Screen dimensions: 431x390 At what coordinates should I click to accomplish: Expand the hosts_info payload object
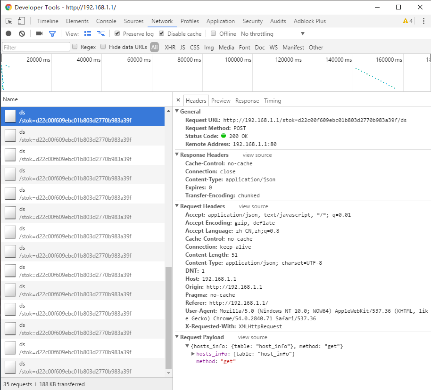(193, 354)
